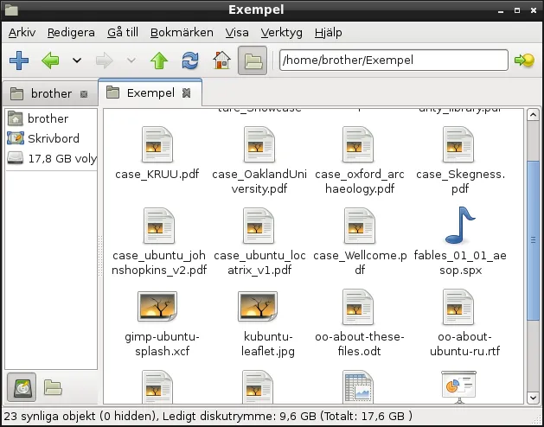The image size is (544, 427).
Task: Expand the back history dropdown arrow
Action: click(x=77, y=61)
